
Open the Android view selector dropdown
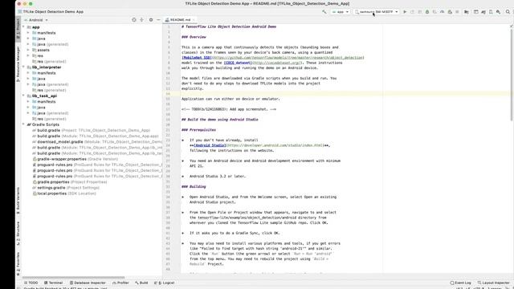(36, 20)
